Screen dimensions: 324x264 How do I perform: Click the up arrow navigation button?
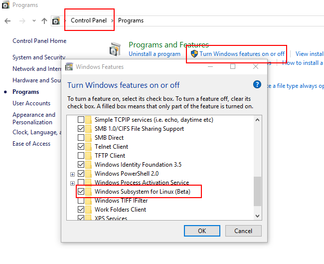(x=44, y=21)
